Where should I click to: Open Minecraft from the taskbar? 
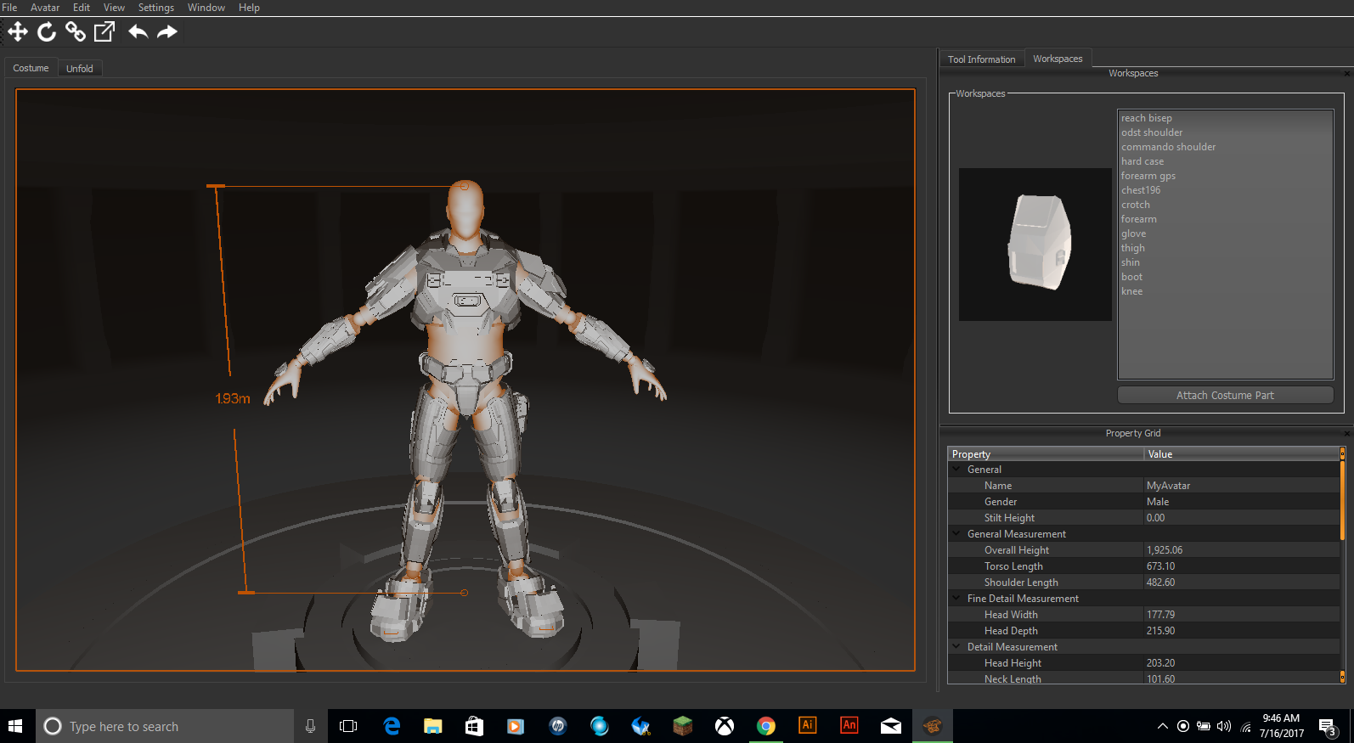pos(683,726)
